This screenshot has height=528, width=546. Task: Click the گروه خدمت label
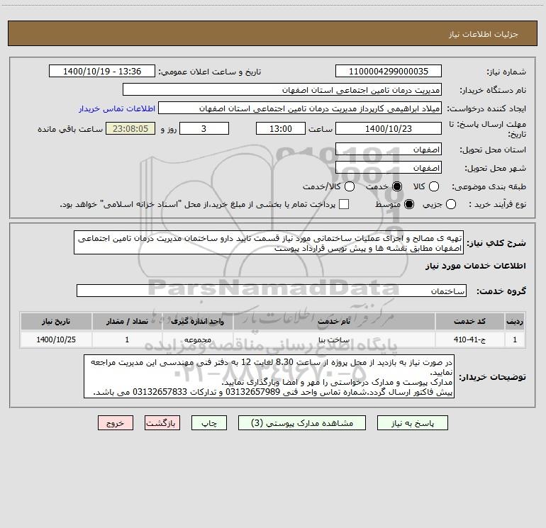click(x=501, y=291)
